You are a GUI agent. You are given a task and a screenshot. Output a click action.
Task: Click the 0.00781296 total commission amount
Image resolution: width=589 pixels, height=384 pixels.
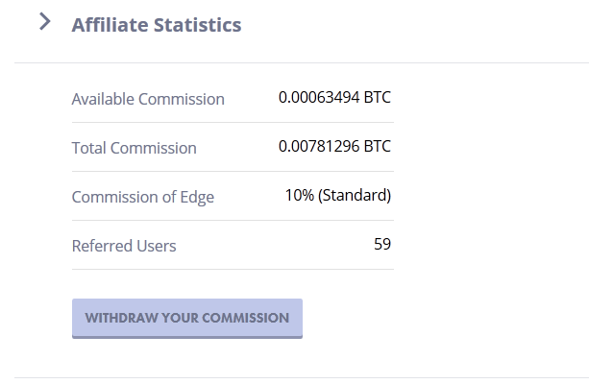click(x=319, y=147)
